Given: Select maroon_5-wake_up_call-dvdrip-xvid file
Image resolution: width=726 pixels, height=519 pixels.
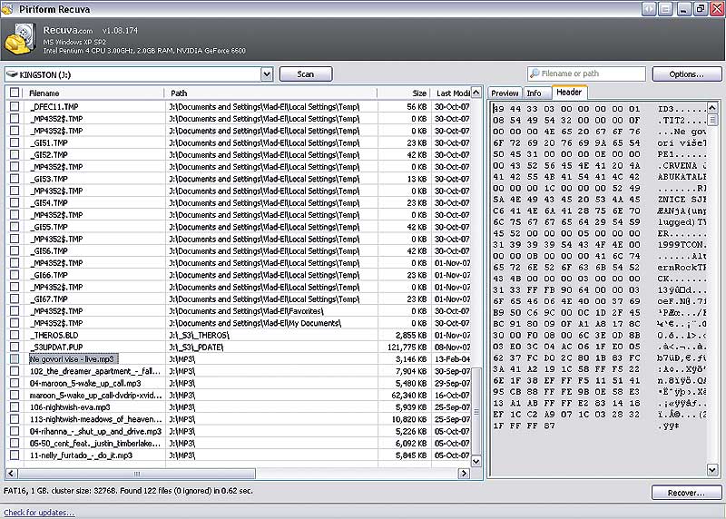Looking at the screenshot, I should coord(95,396).
